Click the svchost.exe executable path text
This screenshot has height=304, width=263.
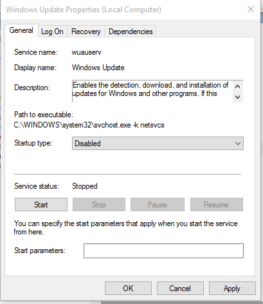tap(89, 125)
